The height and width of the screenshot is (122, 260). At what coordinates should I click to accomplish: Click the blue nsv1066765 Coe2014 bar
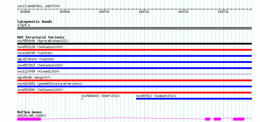pos(134,56)
